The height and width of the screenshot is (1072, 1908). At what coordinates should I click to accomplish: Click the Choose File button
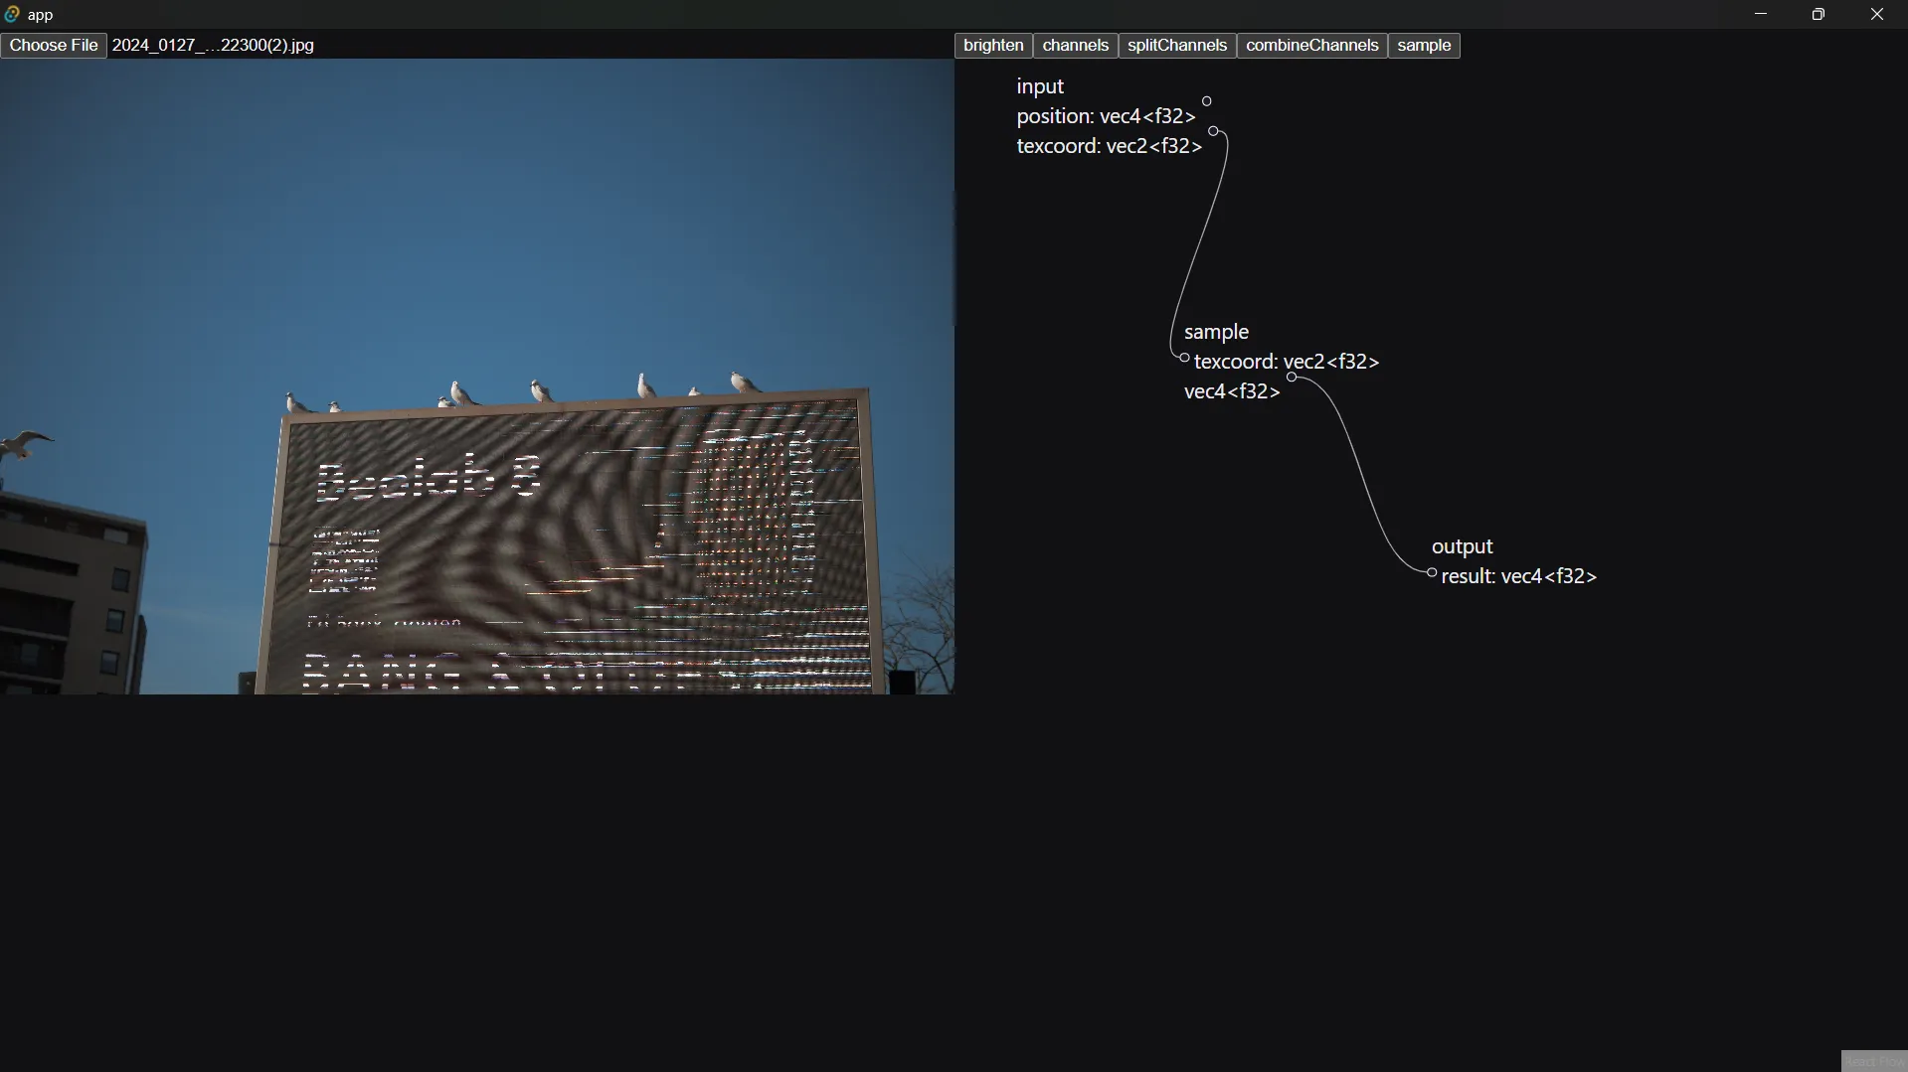54,46
